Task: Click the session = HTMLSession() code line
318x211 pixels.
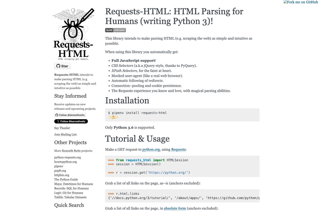Action: pos(134,164)
